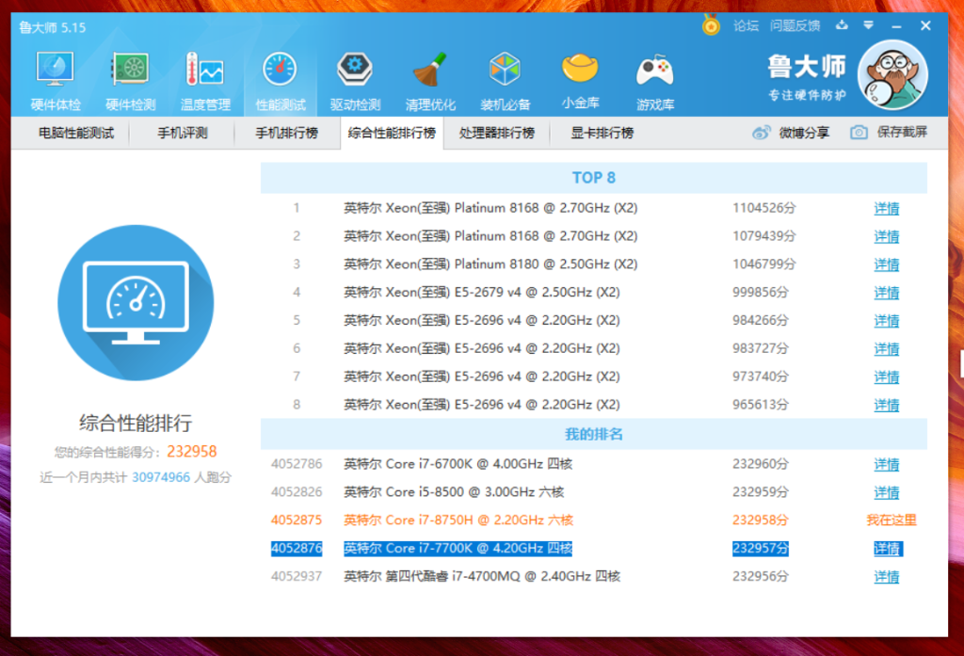Click the highlighted score 232957分
Viewport: 964px width, 656px height.
click(x=760, y=549)
